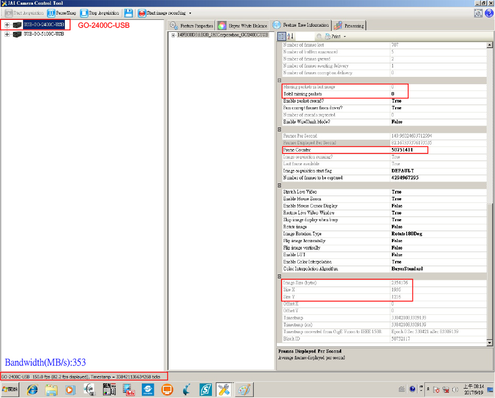Open the Bayer White Balance tab

point(242,26)
